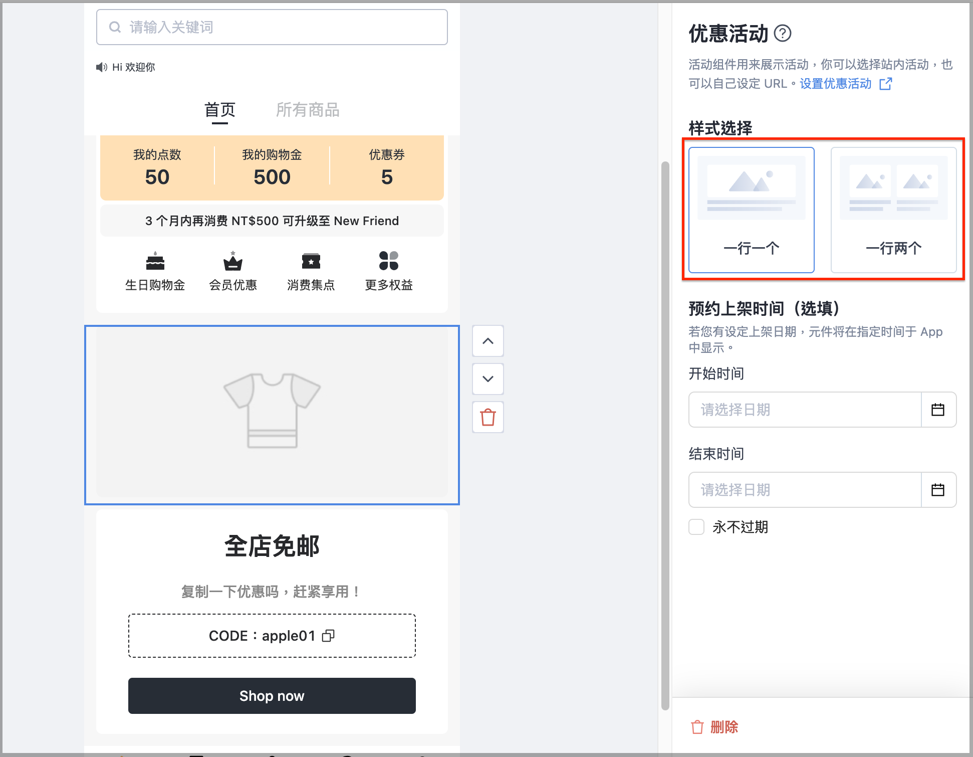This screenshot has width=973, height=757.
Task: Move the component down with the down arrow
Action: click(488, 379)
